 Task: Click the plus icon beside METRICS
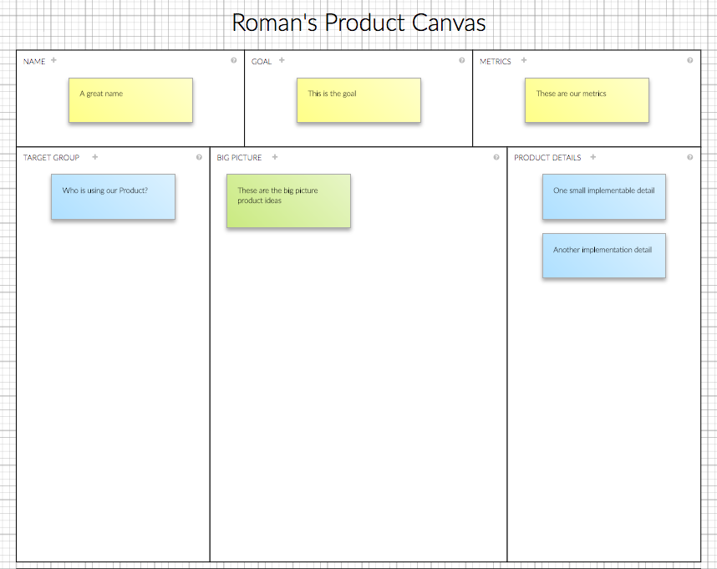pos(524,60)
